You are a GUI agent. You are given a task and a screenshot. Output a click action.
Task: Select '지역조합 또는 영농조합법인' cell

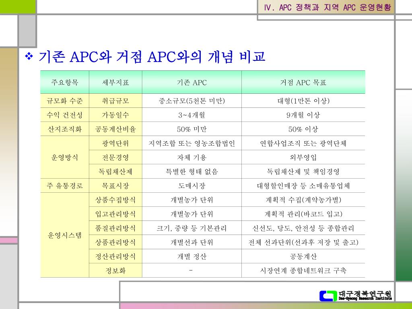192,143
